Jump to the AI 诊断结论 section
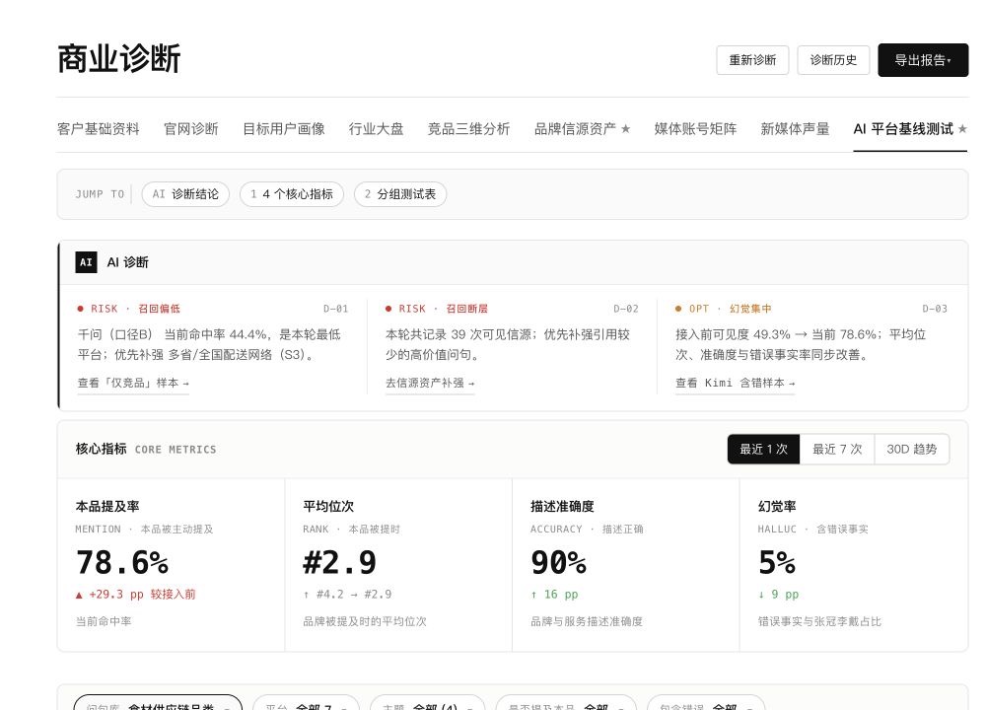986x710 pixels. click(185, 194)
